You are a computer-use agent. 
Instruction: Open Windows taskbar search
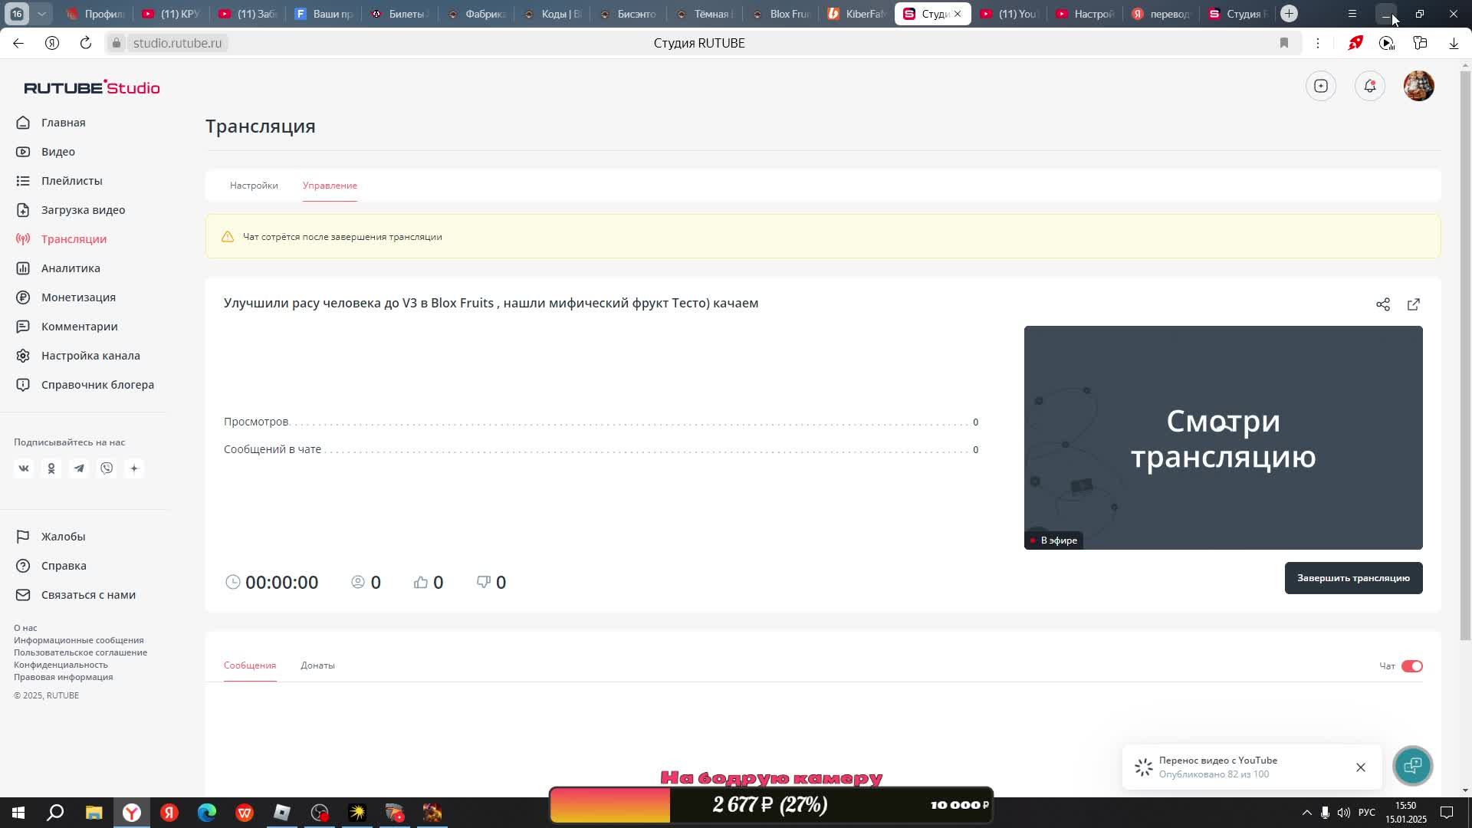point(55,813)
